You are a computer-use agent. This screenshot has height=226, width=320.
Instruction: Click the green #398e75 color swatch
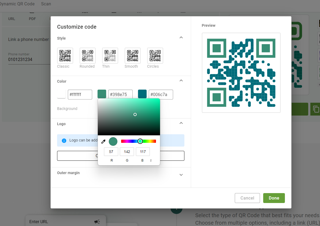pyautogui.click(x=102, y=94)
